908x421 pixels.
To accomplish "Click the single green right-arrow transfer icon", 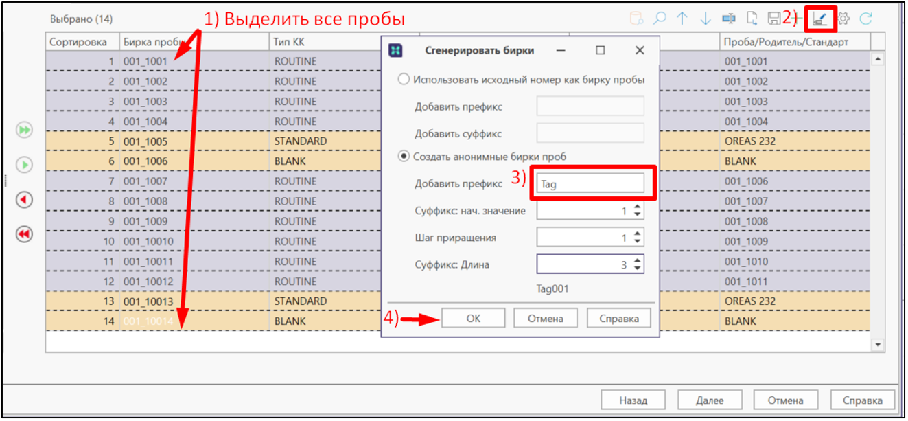I will [x=24, y=165].
